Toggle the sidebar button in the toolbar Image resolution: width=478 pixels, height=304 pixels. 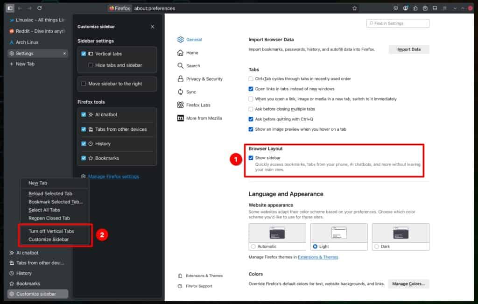point(10,8)
